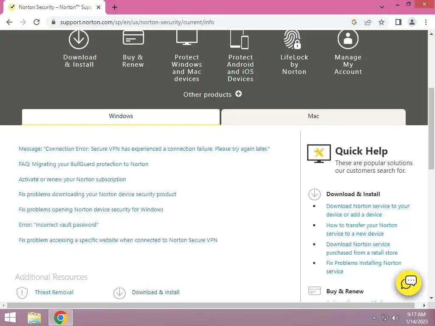Open the network tray icon
The width and height of the screenshot is (435, 326).
(x=385, y=318)
